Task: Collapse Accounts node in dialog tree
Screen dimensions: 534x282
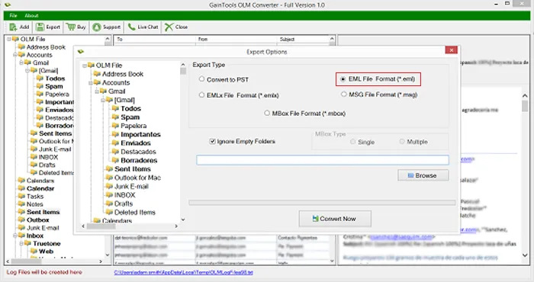Action: [91, 82]
